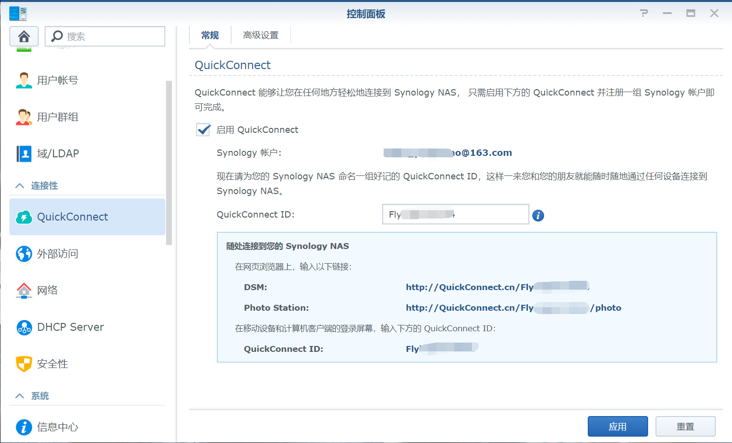The width and height of the screenshot is (732, 443).
Task: Click the search box in sidebar
Action: 105,36
